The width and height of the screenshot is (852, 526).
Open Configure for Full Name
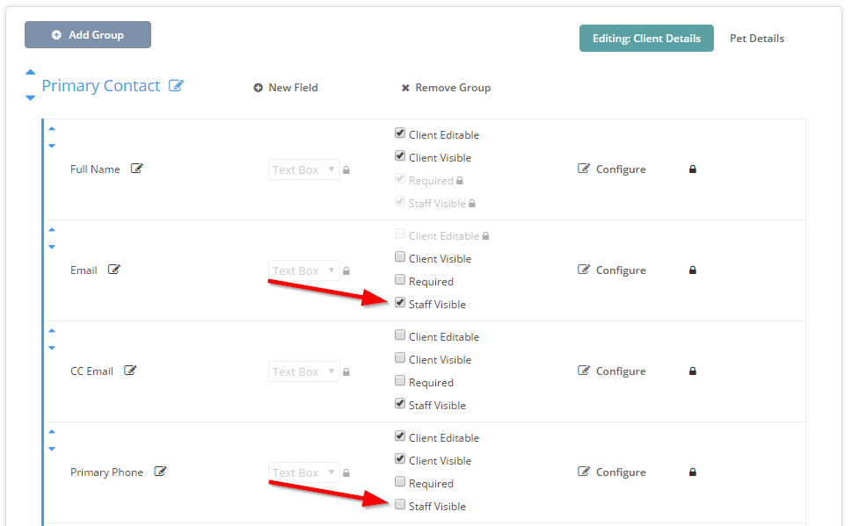[612, 169]
